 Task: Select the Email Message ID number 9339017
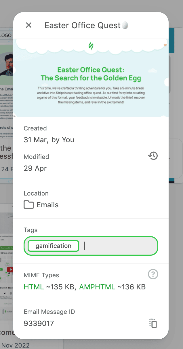[x=39, y=323]
